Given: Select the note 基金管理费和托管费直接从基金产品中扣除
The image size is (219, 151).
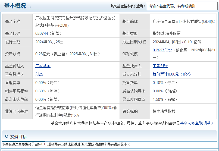Looking at the screenshot, I should pos(87,123).
